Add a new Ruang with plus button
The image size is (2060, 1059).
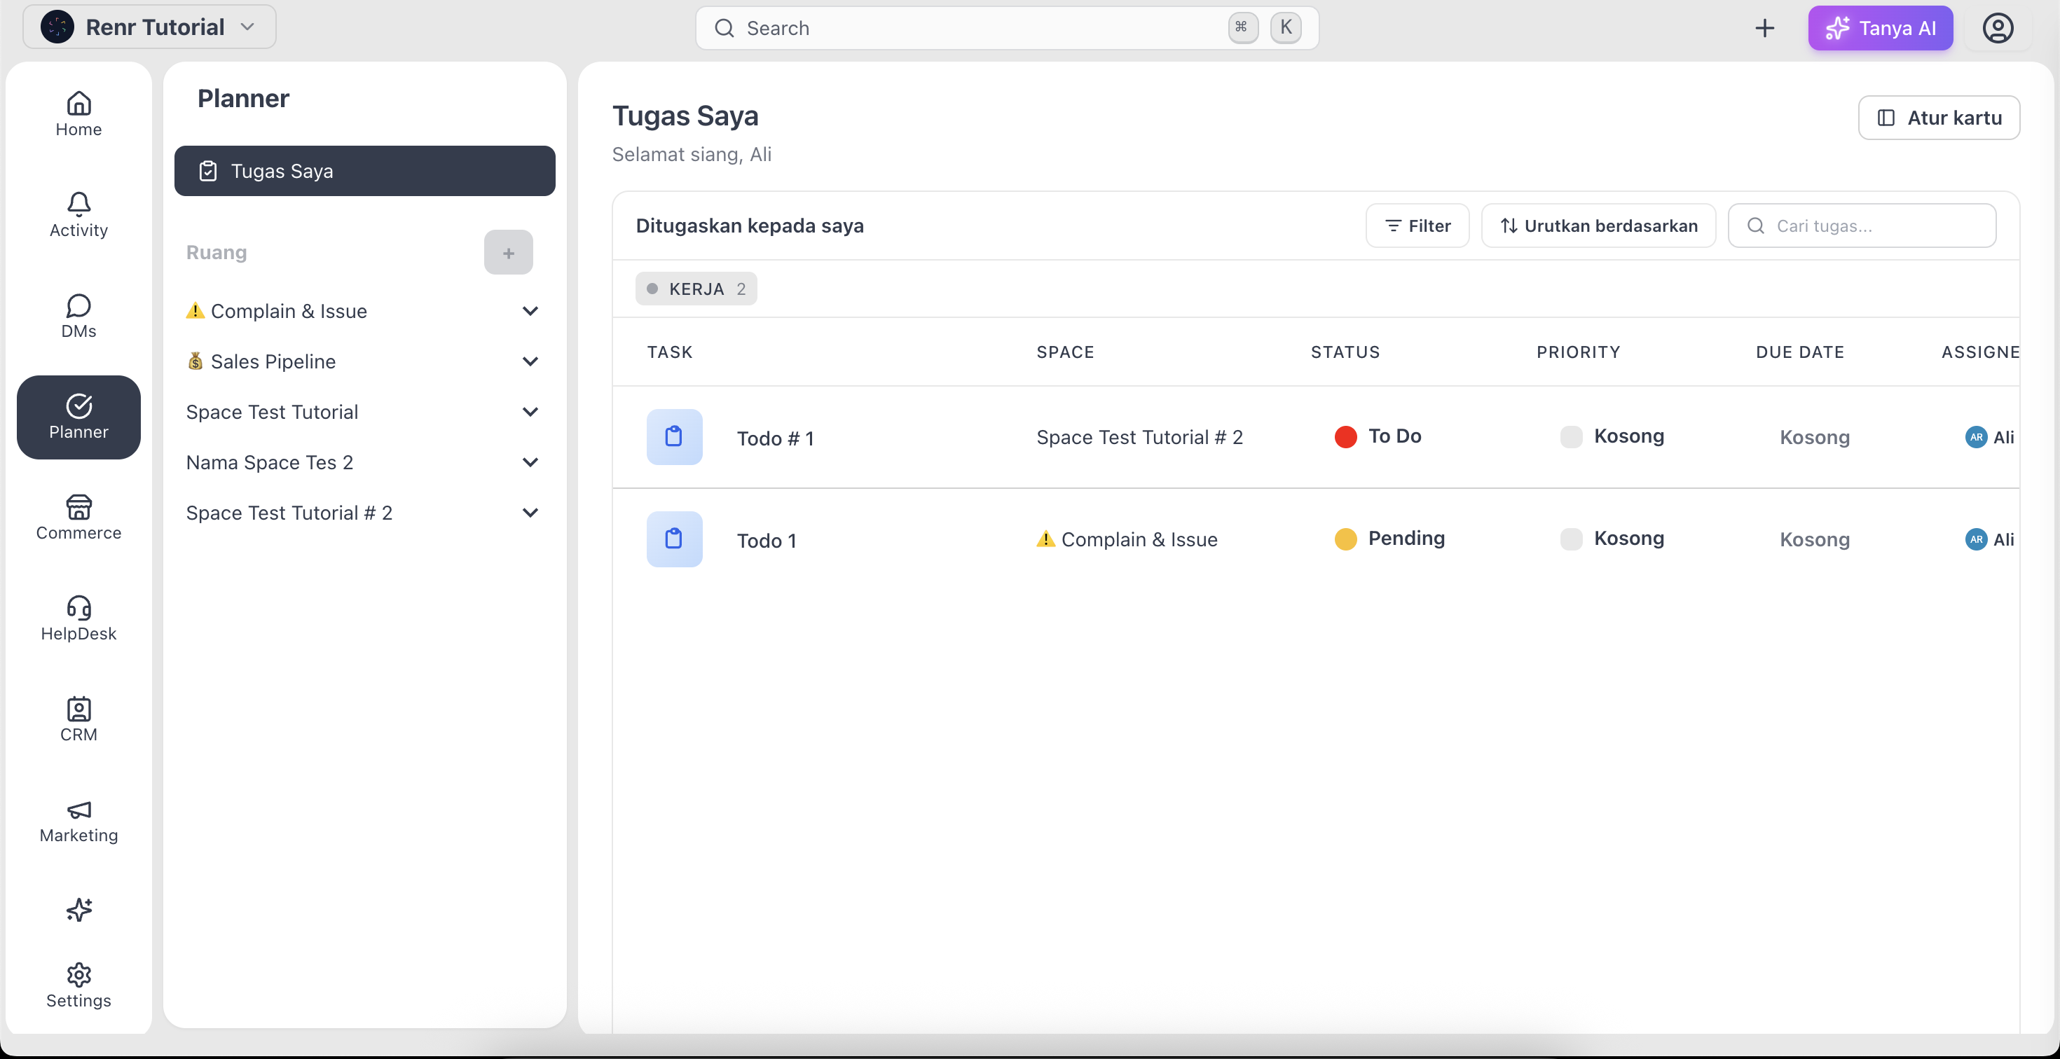tap(509, 253)
